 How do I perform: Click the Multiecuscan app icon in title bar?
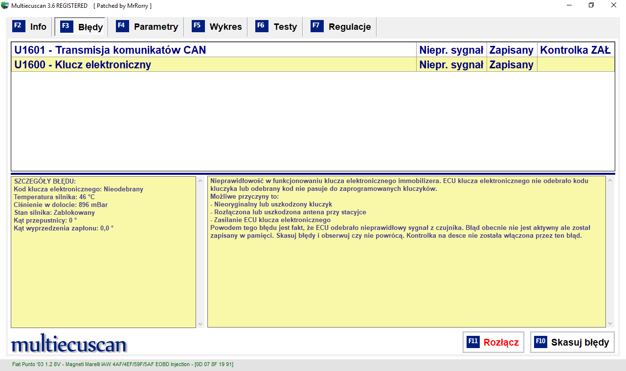click(x=5, y=5)
